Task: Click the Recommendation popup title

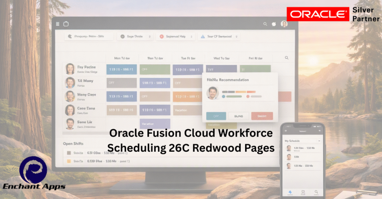Action: click(228, 80)
